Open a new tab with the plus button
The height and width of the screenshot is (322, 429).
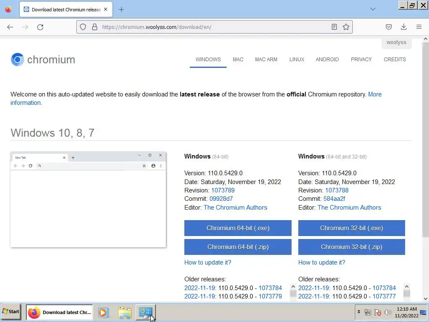click(x=121, y=10)
